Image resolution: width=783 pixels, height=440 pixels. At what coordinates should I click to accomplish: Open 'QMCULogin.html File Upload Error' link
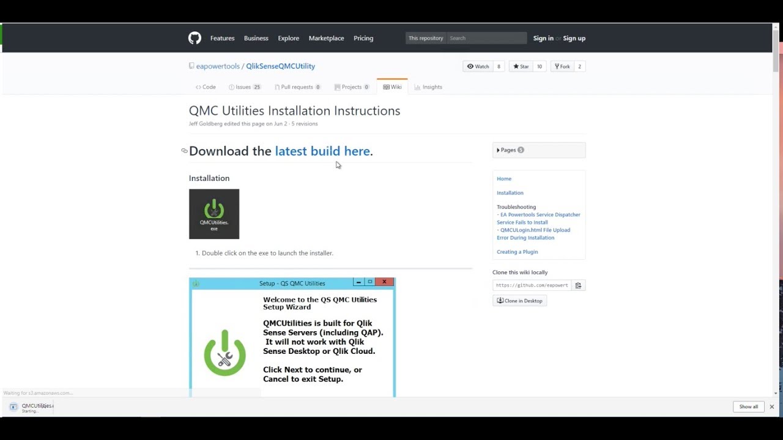coord(533,233)
